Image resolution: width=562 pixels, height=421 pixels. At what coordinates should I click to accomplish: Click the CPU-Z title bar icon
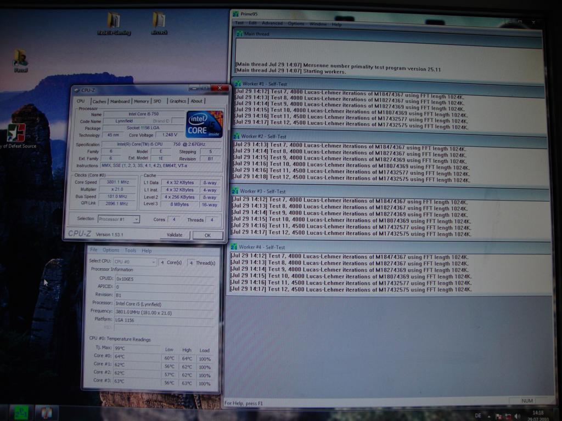click(76, 90)
